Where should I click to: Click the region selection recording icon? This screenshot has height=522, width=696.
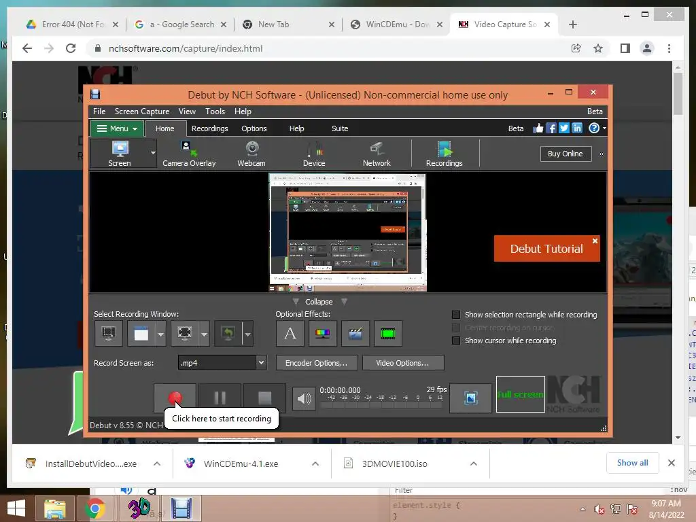(x=185, y=333)
